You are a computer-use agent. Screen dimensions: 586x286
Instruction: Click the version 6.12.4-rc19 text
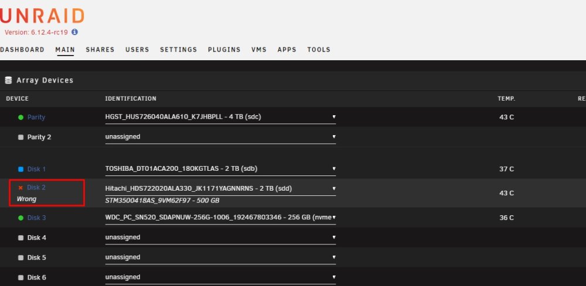[x=36, y=32]
